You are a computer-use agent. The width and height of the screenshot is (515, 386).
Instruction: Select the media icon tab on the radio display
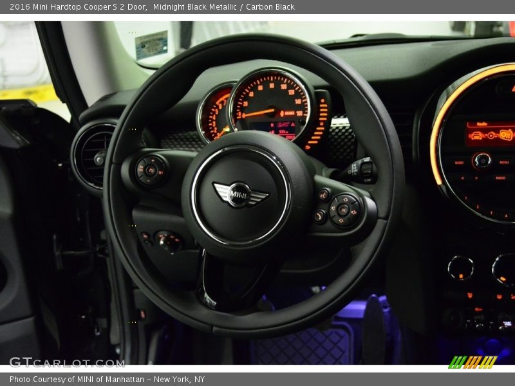[491, 135]
